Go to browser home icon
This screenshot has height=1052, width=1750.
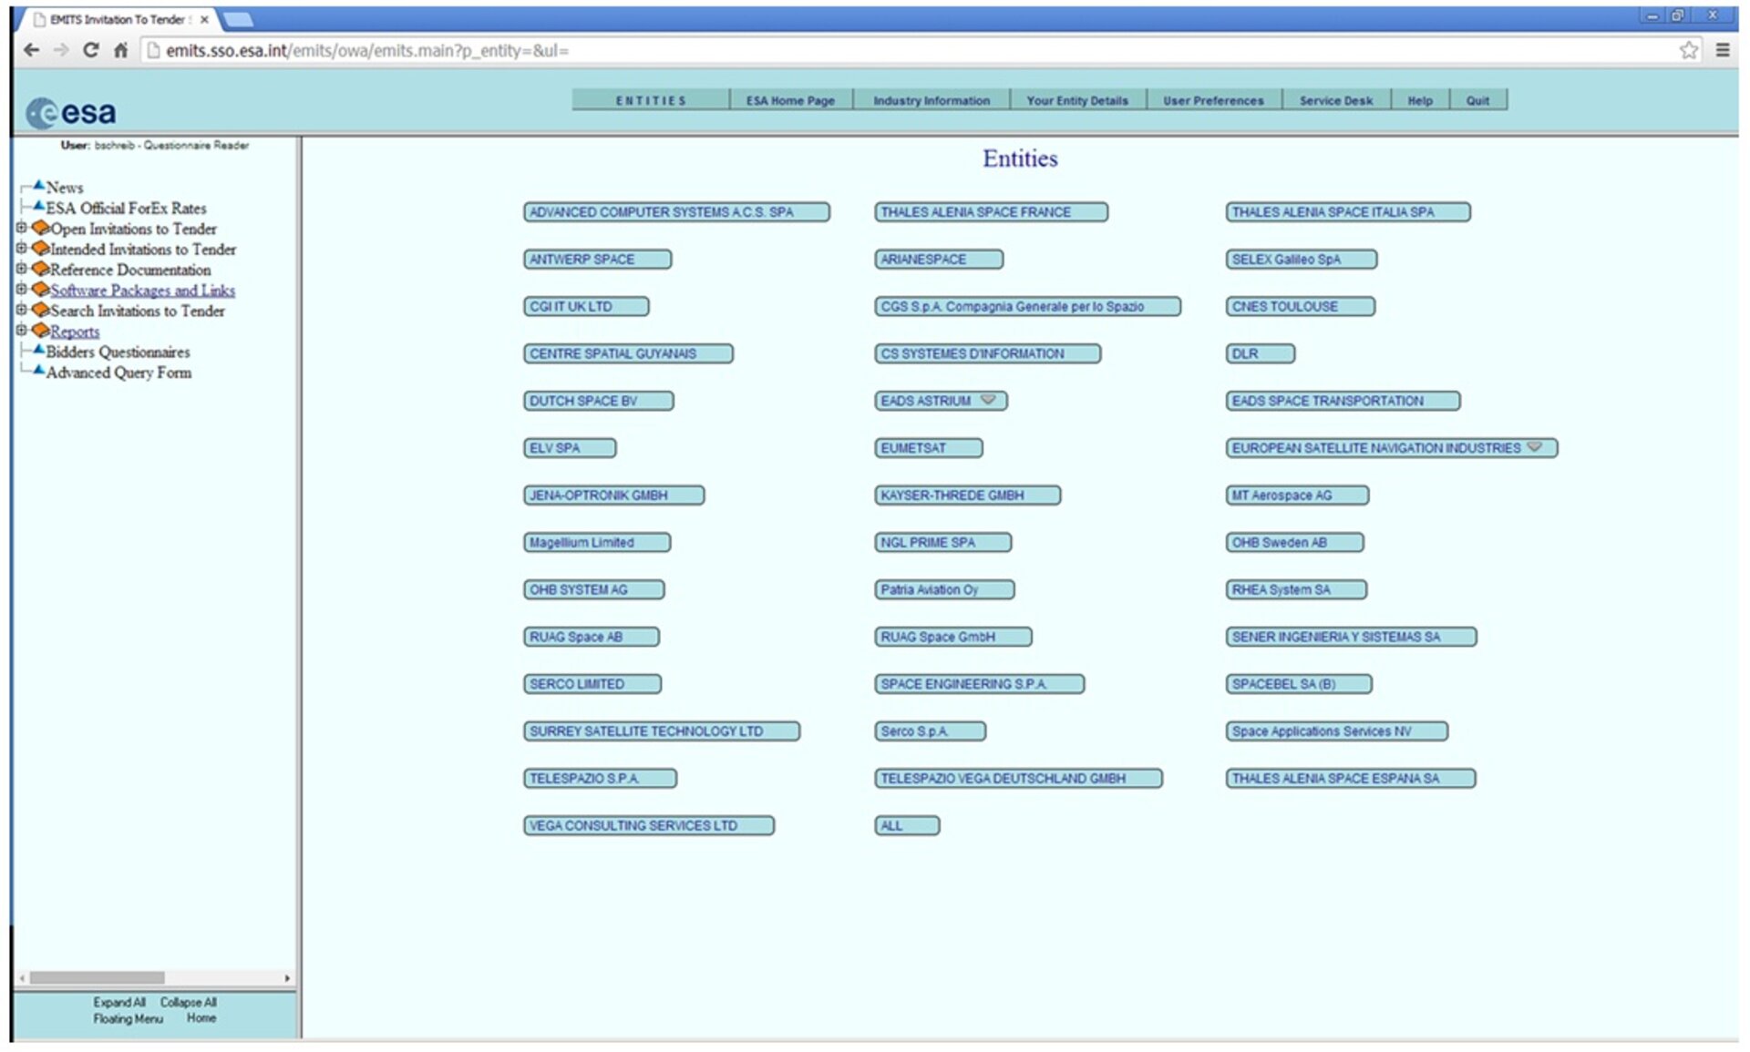[120, 50]
